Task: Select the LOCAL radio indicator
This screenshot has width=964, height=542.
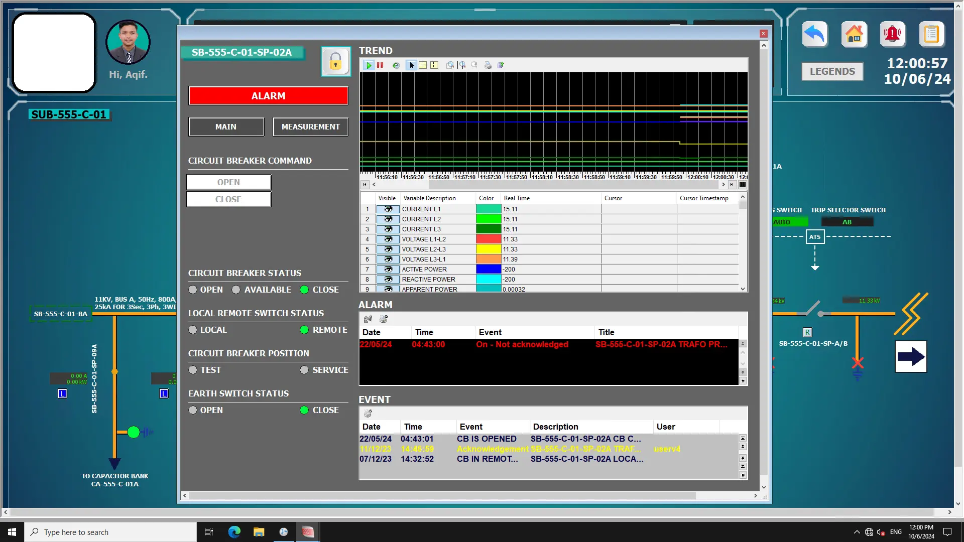Action: 193,330
